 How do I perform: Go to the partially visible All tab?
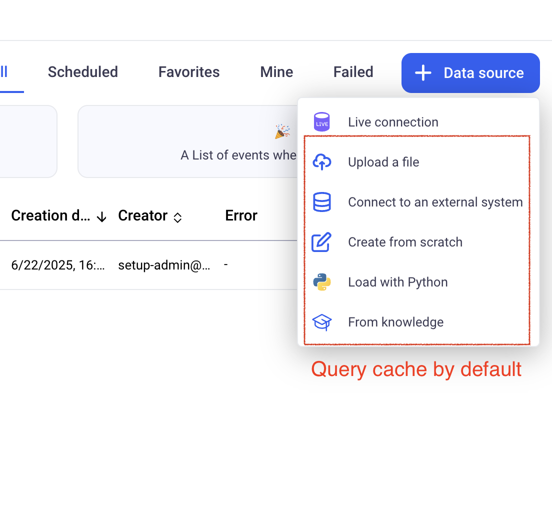(x=4, y=72)
